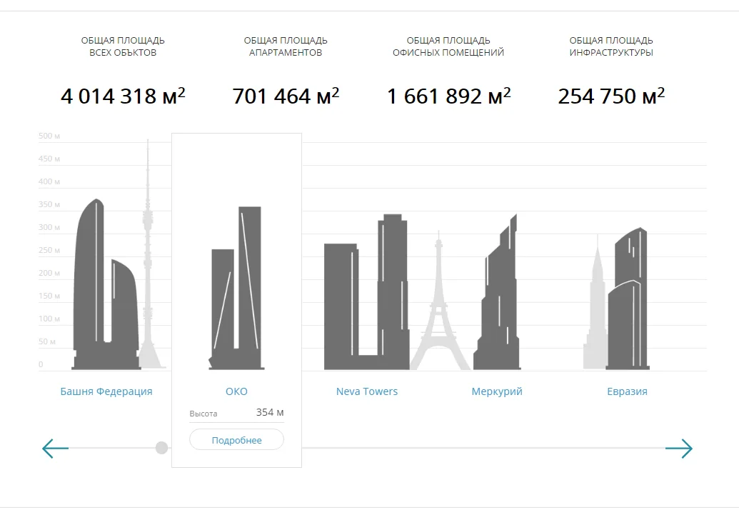739x510 pixels.
Task: Click the 4 014 318 м² total area figure
Action: [123, 96]
